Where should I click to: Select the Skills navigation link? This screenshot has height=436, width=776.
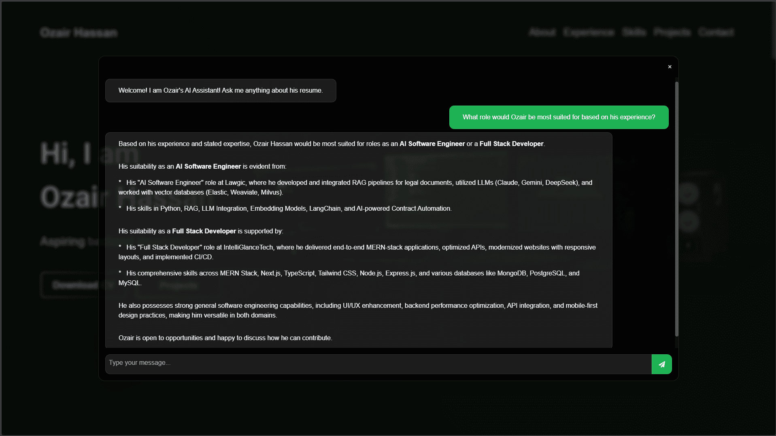pos(634,32)
